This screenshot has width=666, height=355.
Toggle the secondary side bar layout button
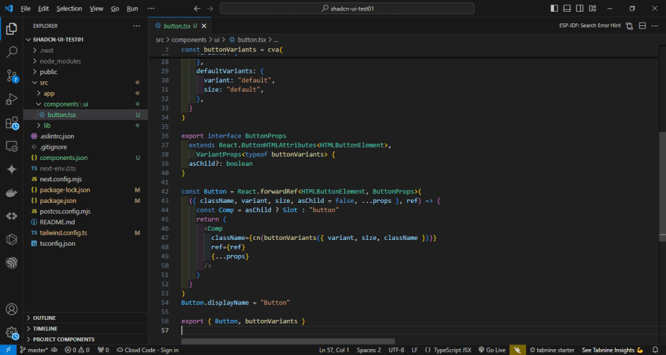580,8
